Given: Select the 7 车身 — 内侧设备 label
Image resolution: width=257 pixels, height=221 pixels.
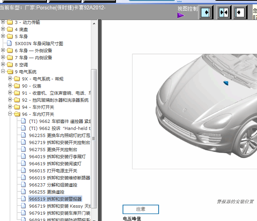Looking at the screenshot, I should pos(33,57).
